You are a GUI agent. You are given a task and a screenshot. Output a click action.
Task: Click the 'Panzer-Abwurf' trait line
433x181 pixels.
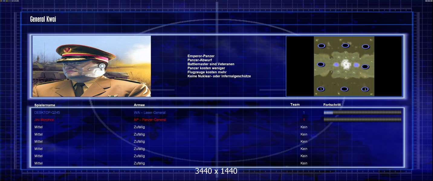(199, 60)
